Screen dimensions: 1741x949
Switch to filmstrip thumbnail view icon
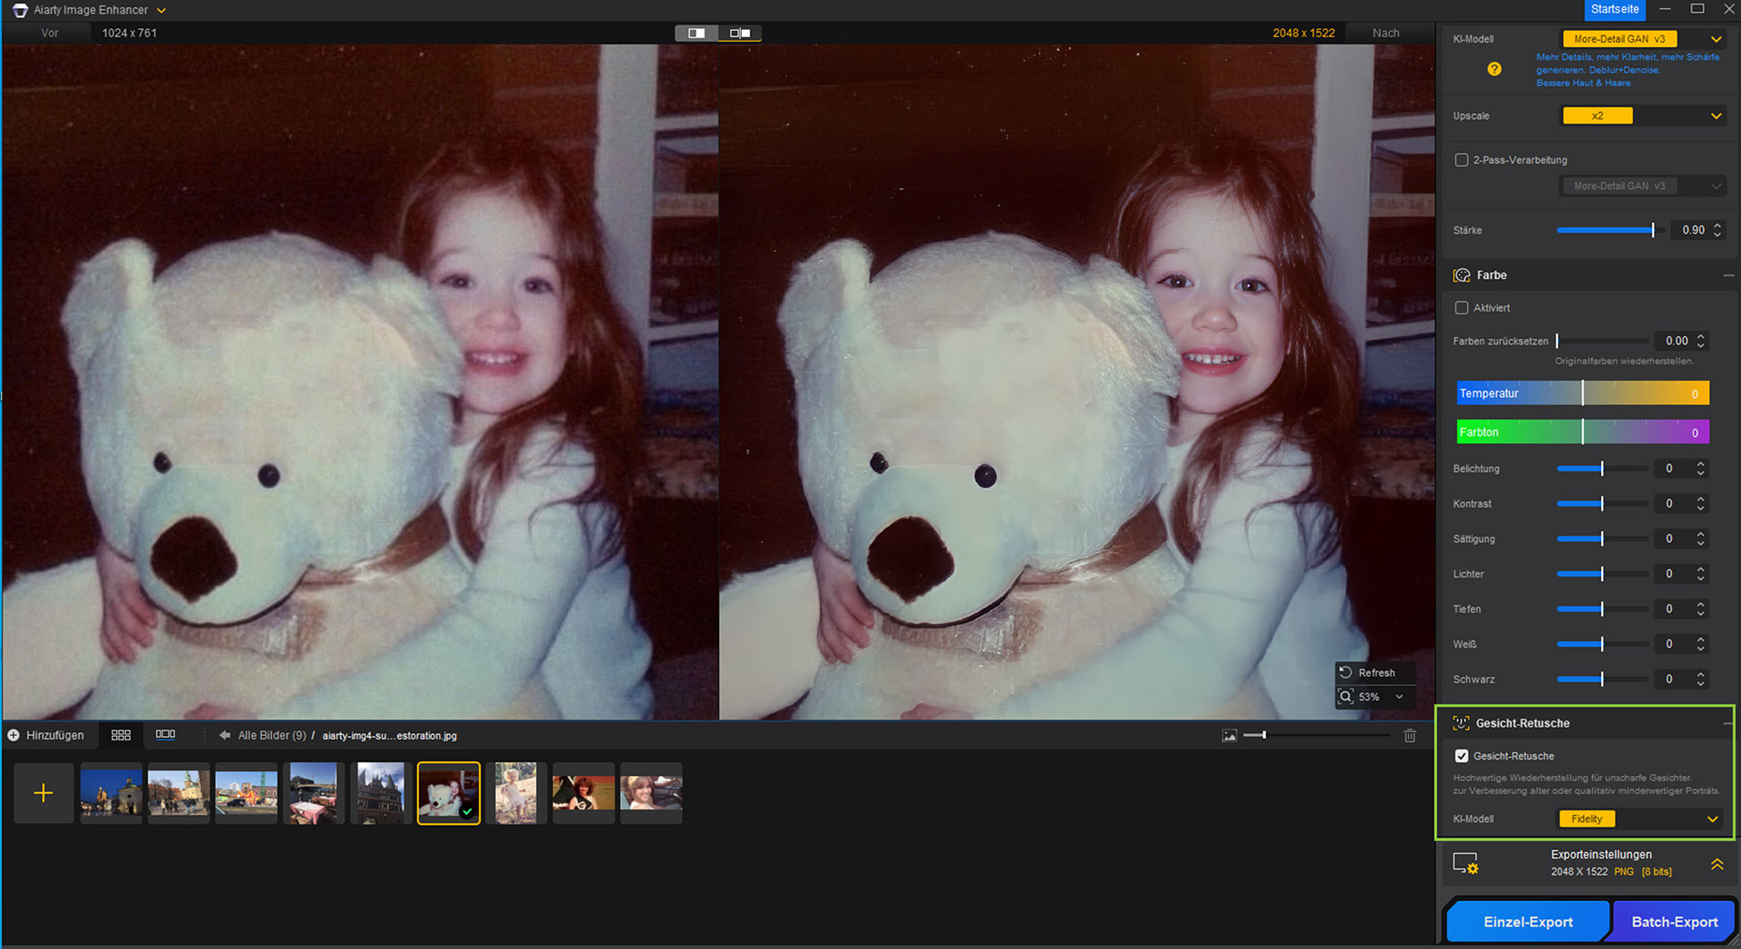(165, 734)
